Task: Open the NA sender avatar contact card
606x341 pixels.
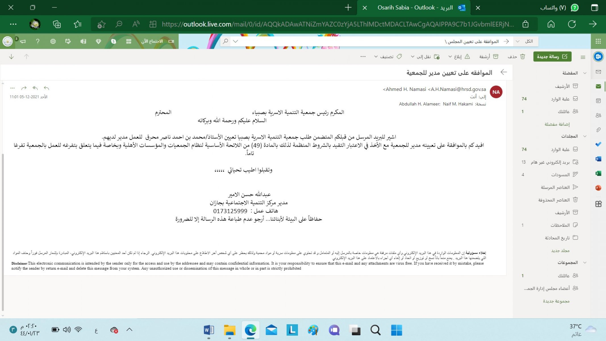Action: 496,92
